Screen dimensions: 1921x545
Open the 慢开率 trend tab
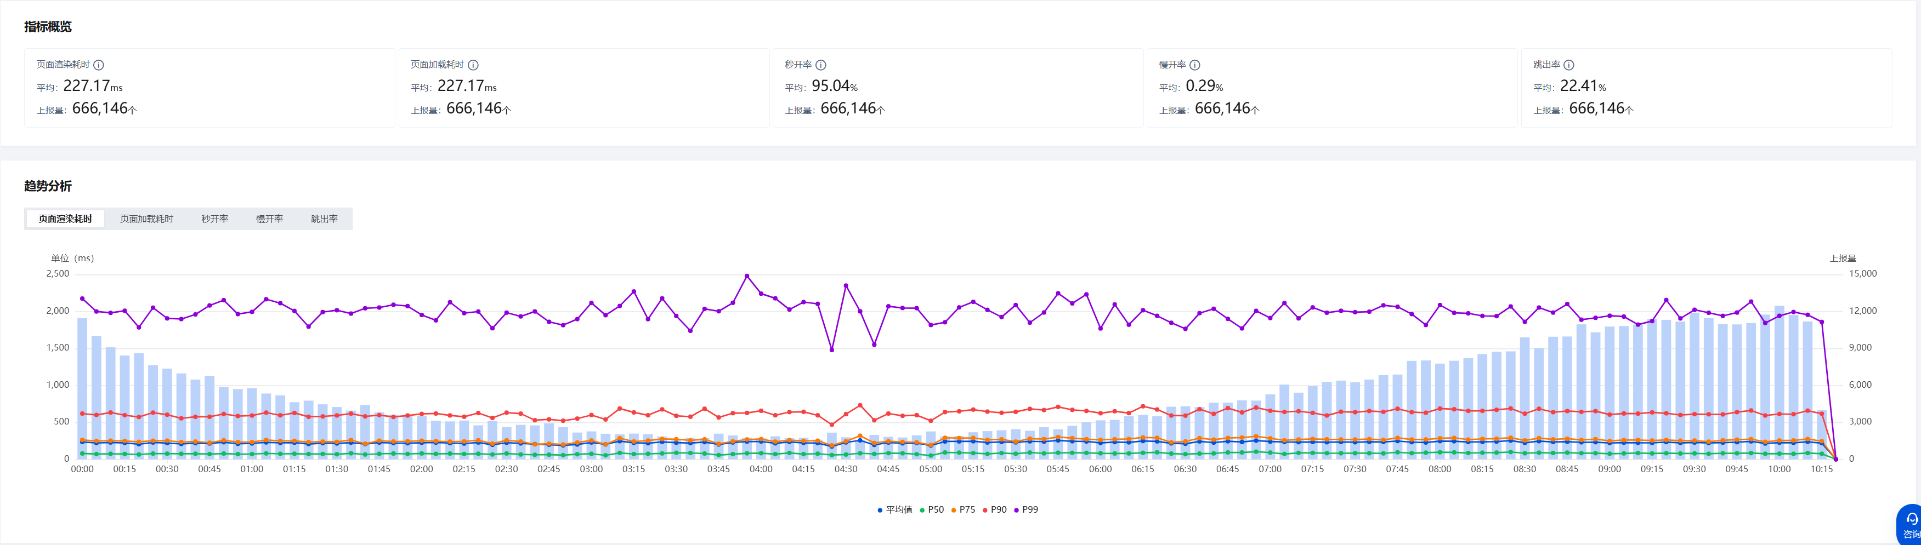click(269, 219)
